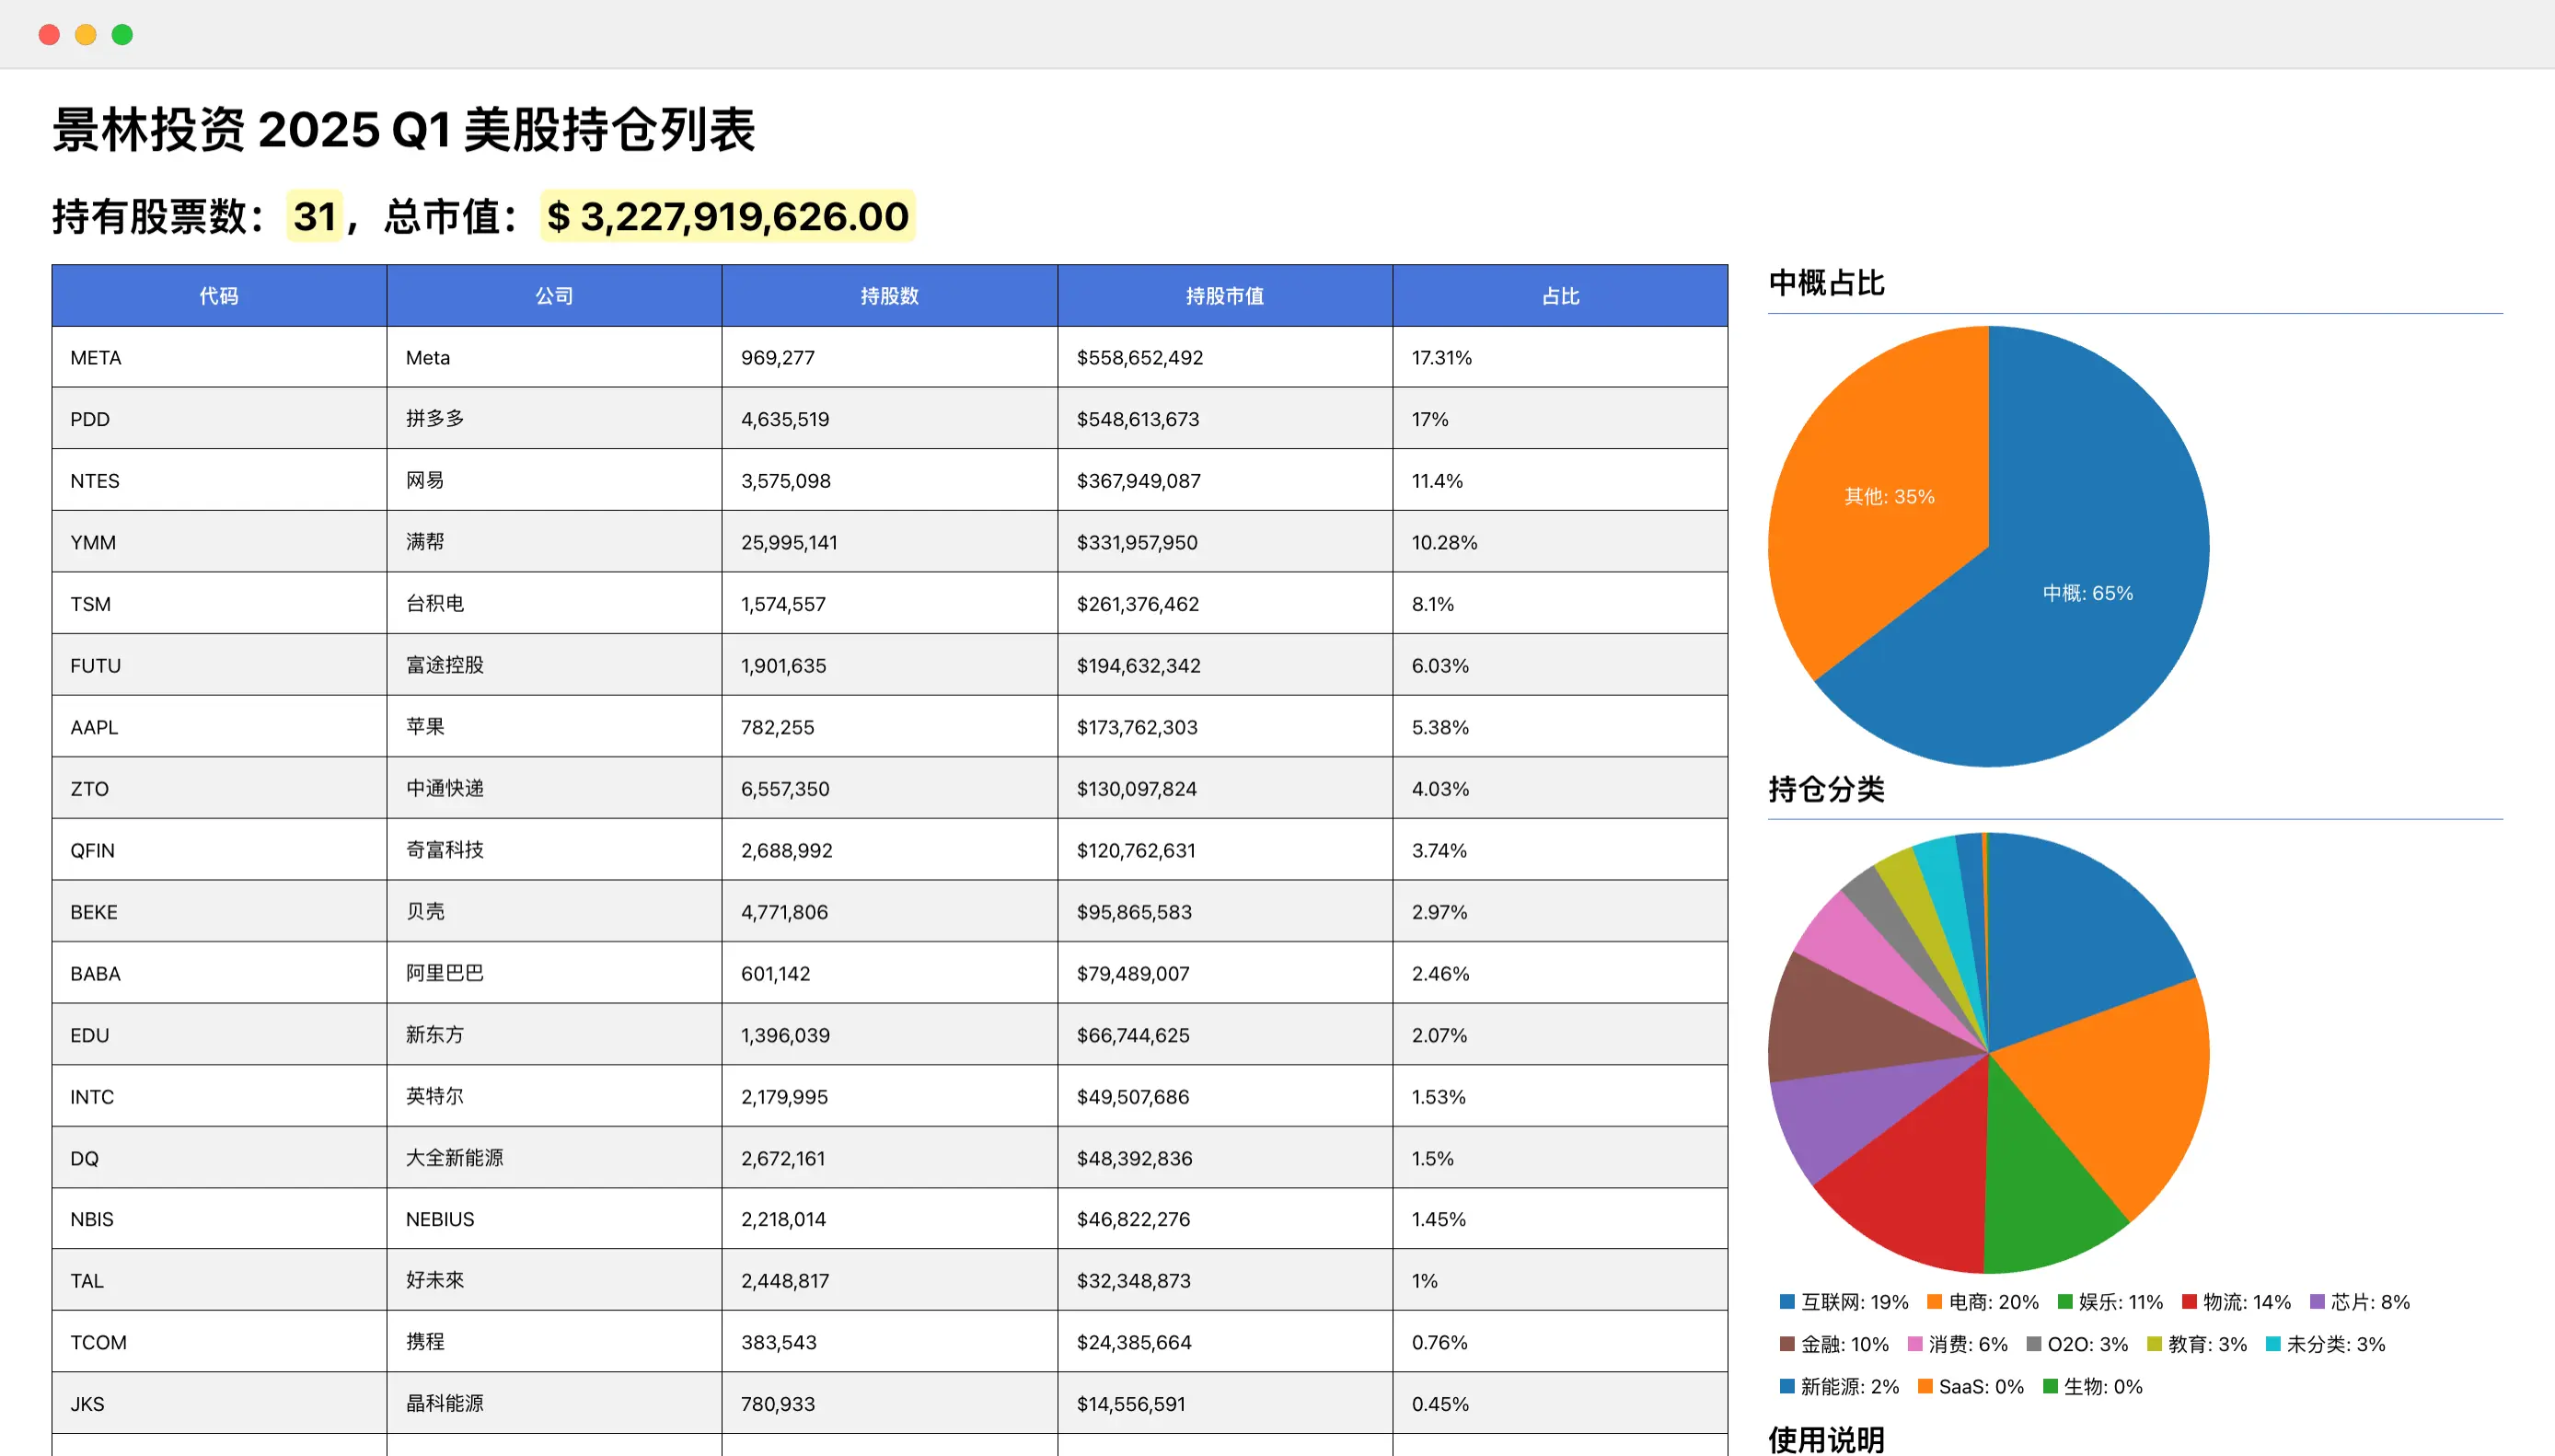Click the 教育: 3% legend swatch
This screenshot has width=2555, height=1456.
pos(2154,1343)
